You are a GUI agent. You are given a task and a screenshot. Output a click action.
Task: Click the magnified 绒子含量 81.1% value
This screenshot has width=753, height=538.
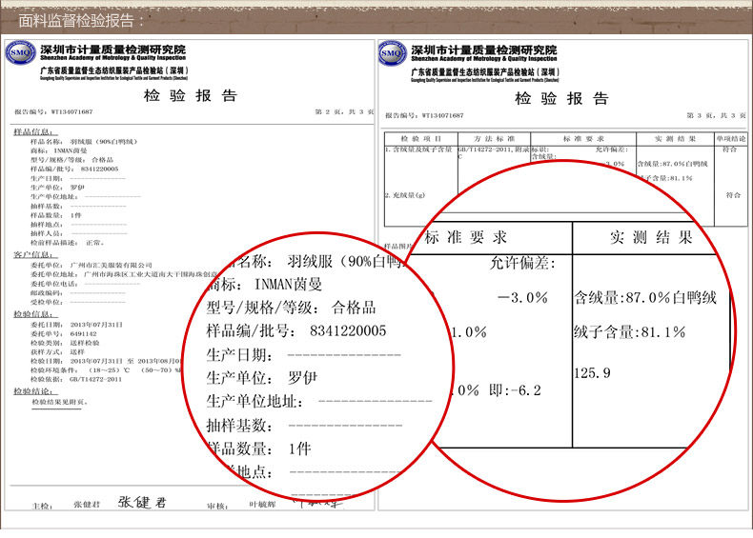[630, 331]
